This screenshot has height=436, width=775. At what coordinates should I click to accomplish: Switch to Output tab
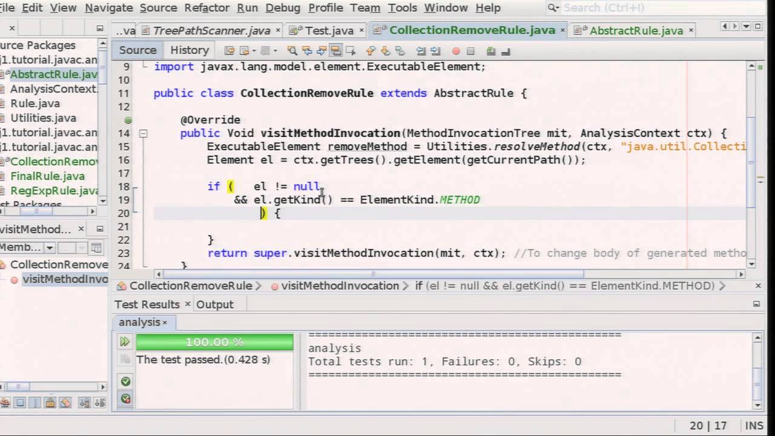(215, 305)
